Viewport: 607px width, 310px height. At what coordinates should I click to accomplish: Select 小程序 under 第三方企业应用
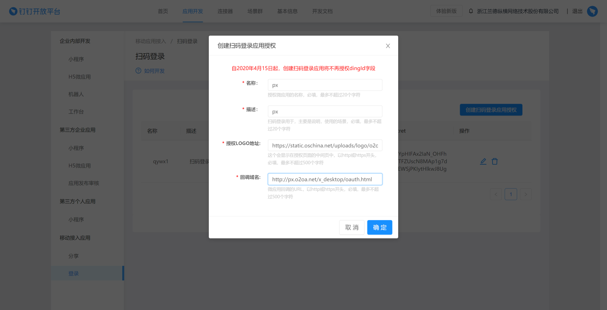[x=76, y=148]
